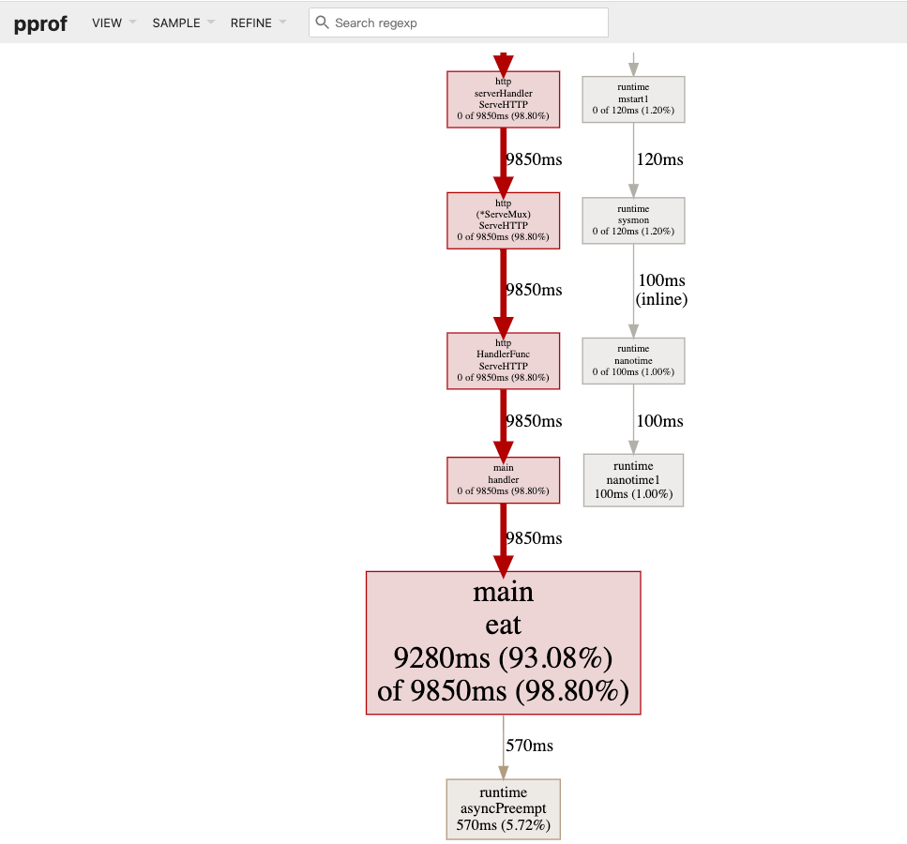The height and width of the screenshot is (844, 907).
Task: Expand the VIEW dropdown arrow
Action: coord(132,23)
